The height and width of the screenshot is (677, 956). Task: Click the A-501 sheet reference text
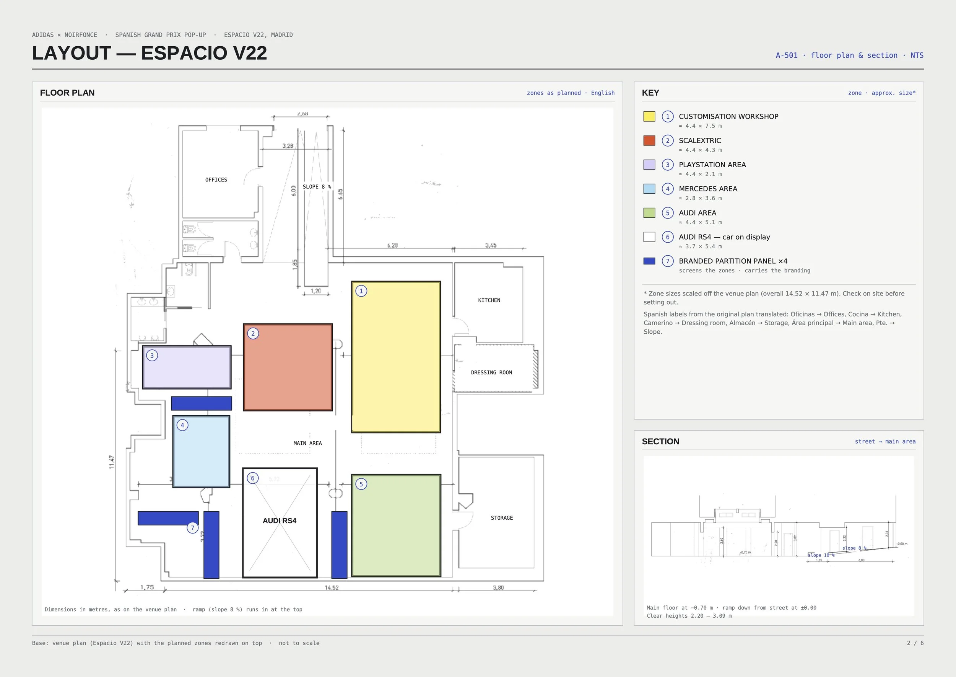(x=849, y=55)
